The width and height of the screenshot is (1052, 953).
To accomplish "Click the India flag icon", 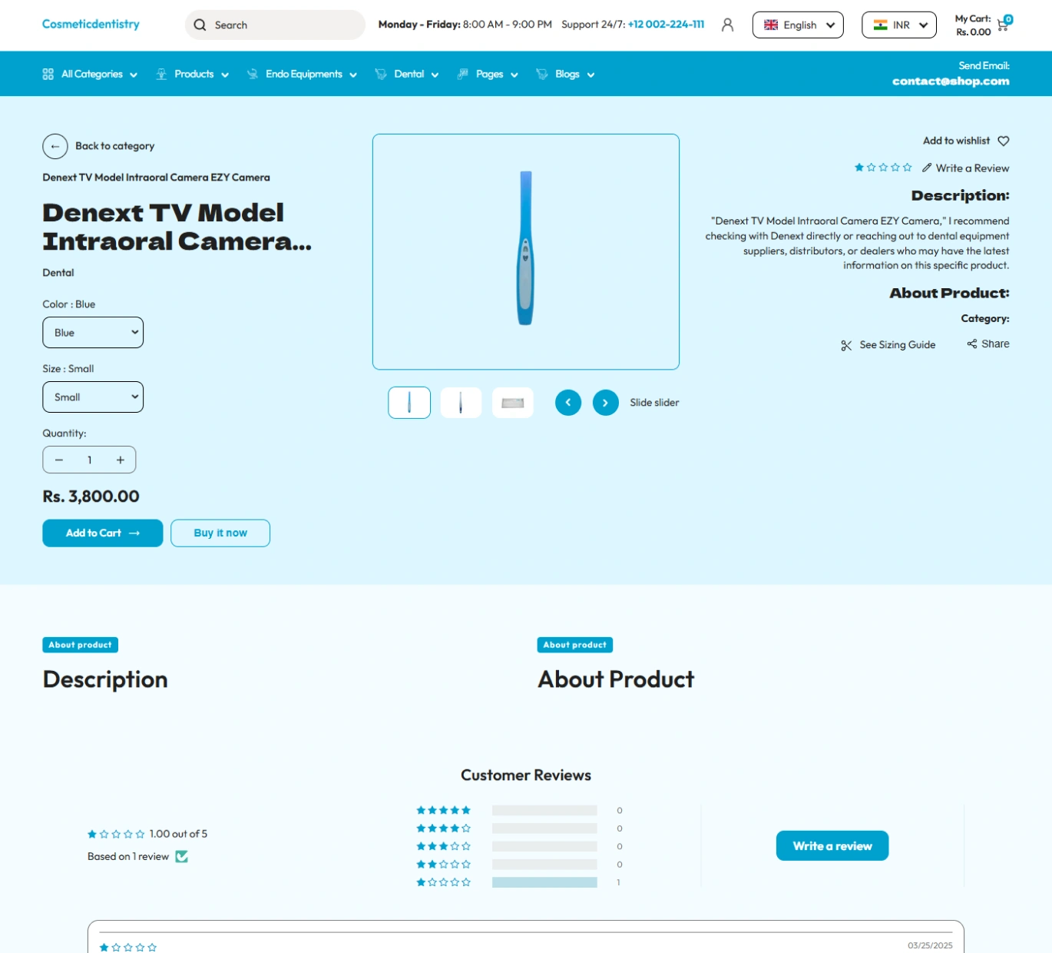I will pos(881,25).
